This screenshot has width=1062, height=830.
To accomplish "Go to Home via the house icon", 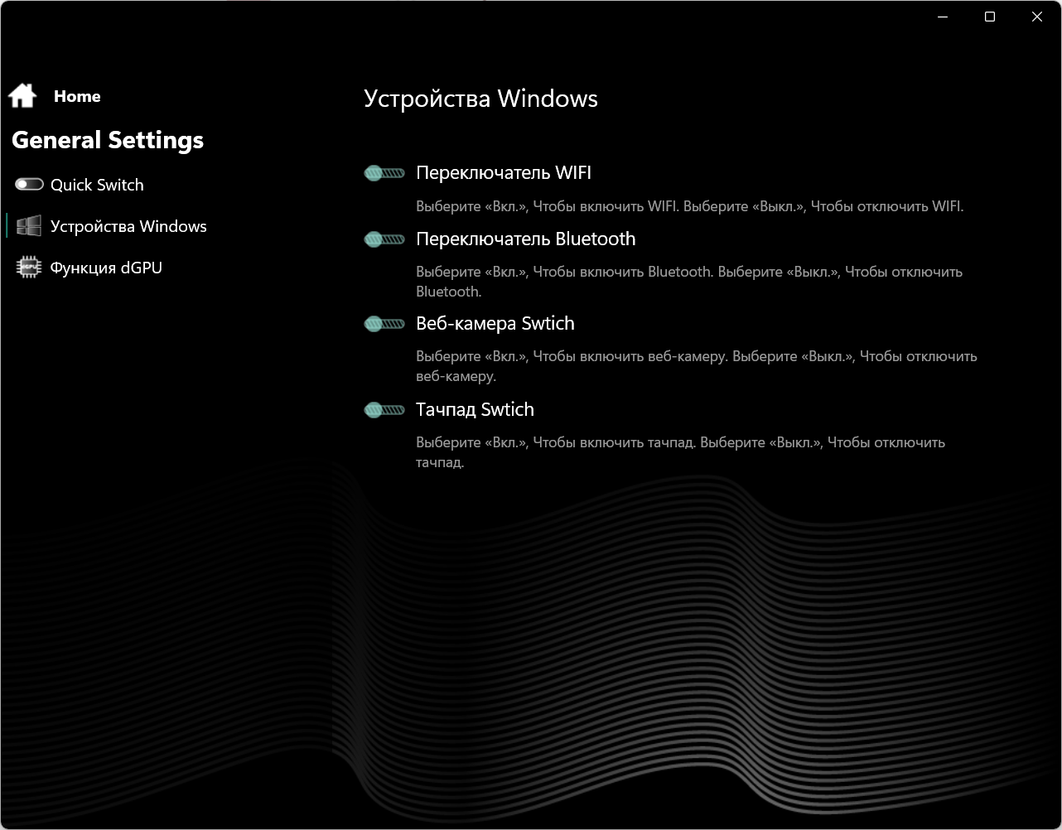I will [22, 96].
